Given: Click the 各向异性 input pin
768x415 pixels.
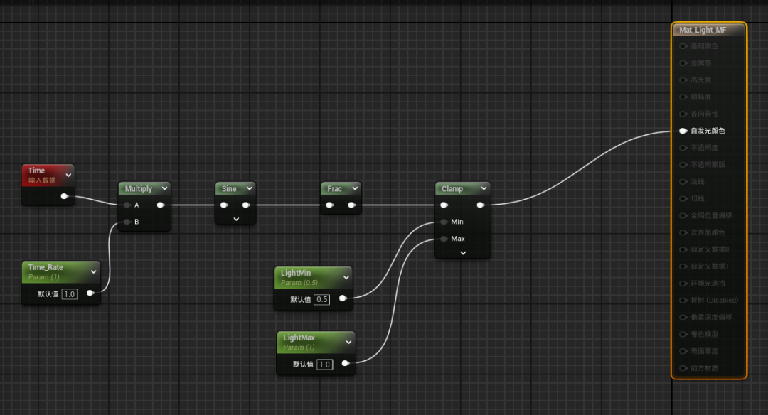Looking at the screenshot, I should coord(683,114).
